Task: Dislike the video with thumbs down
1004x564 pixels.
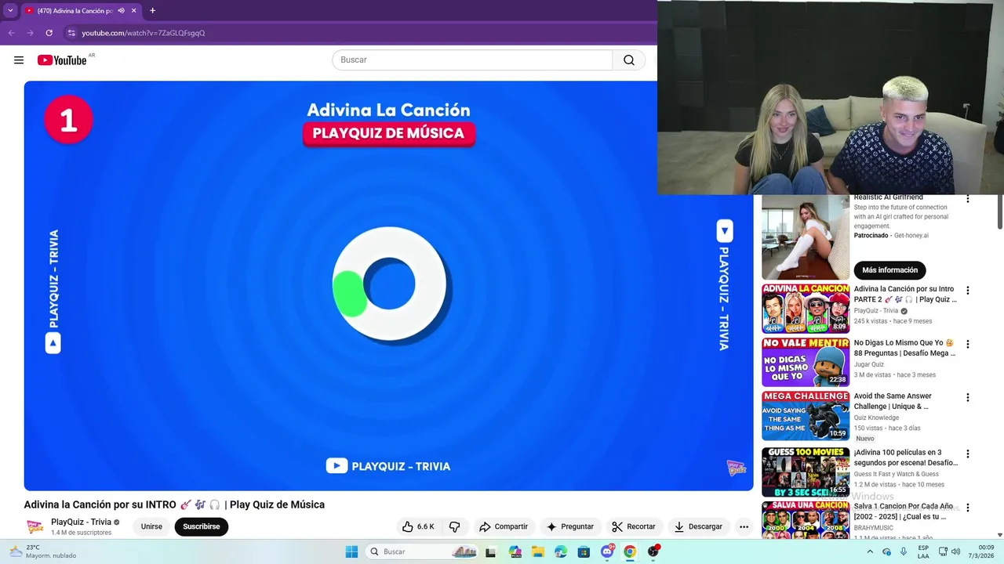Action: click(454, 526)
